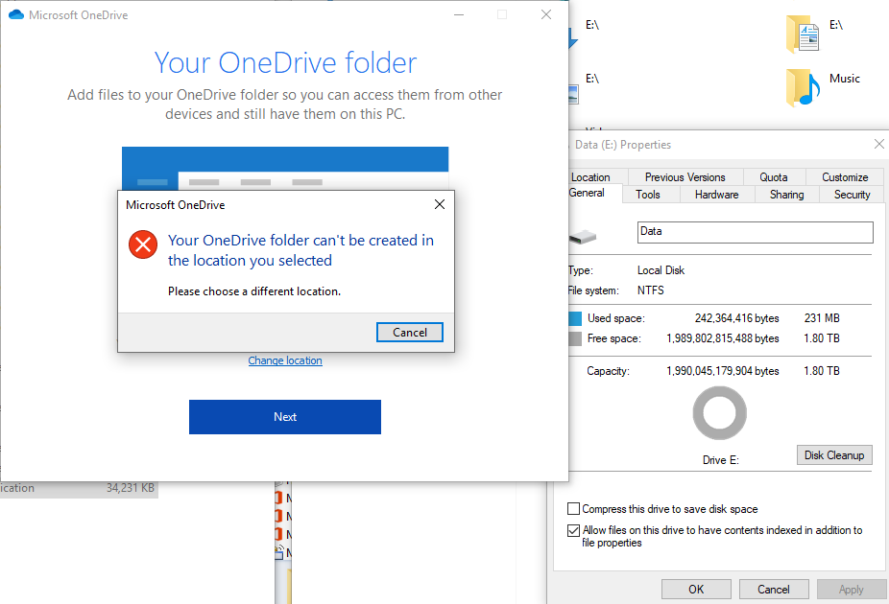Screen dimensions: 889x604
Task: Click the Change location link
Action: pyautogui.click(x=285, y=360)
